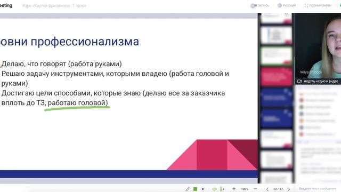Screen dimensions: 341x192
Task: Click the 12 / 37 slide counter
Action: point(278,189)
